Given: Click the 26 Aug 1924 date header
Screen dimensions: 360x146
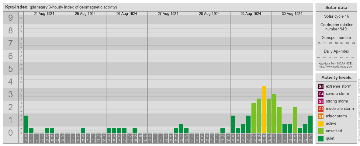Looking at the screenshot, I should coord(127,14).
